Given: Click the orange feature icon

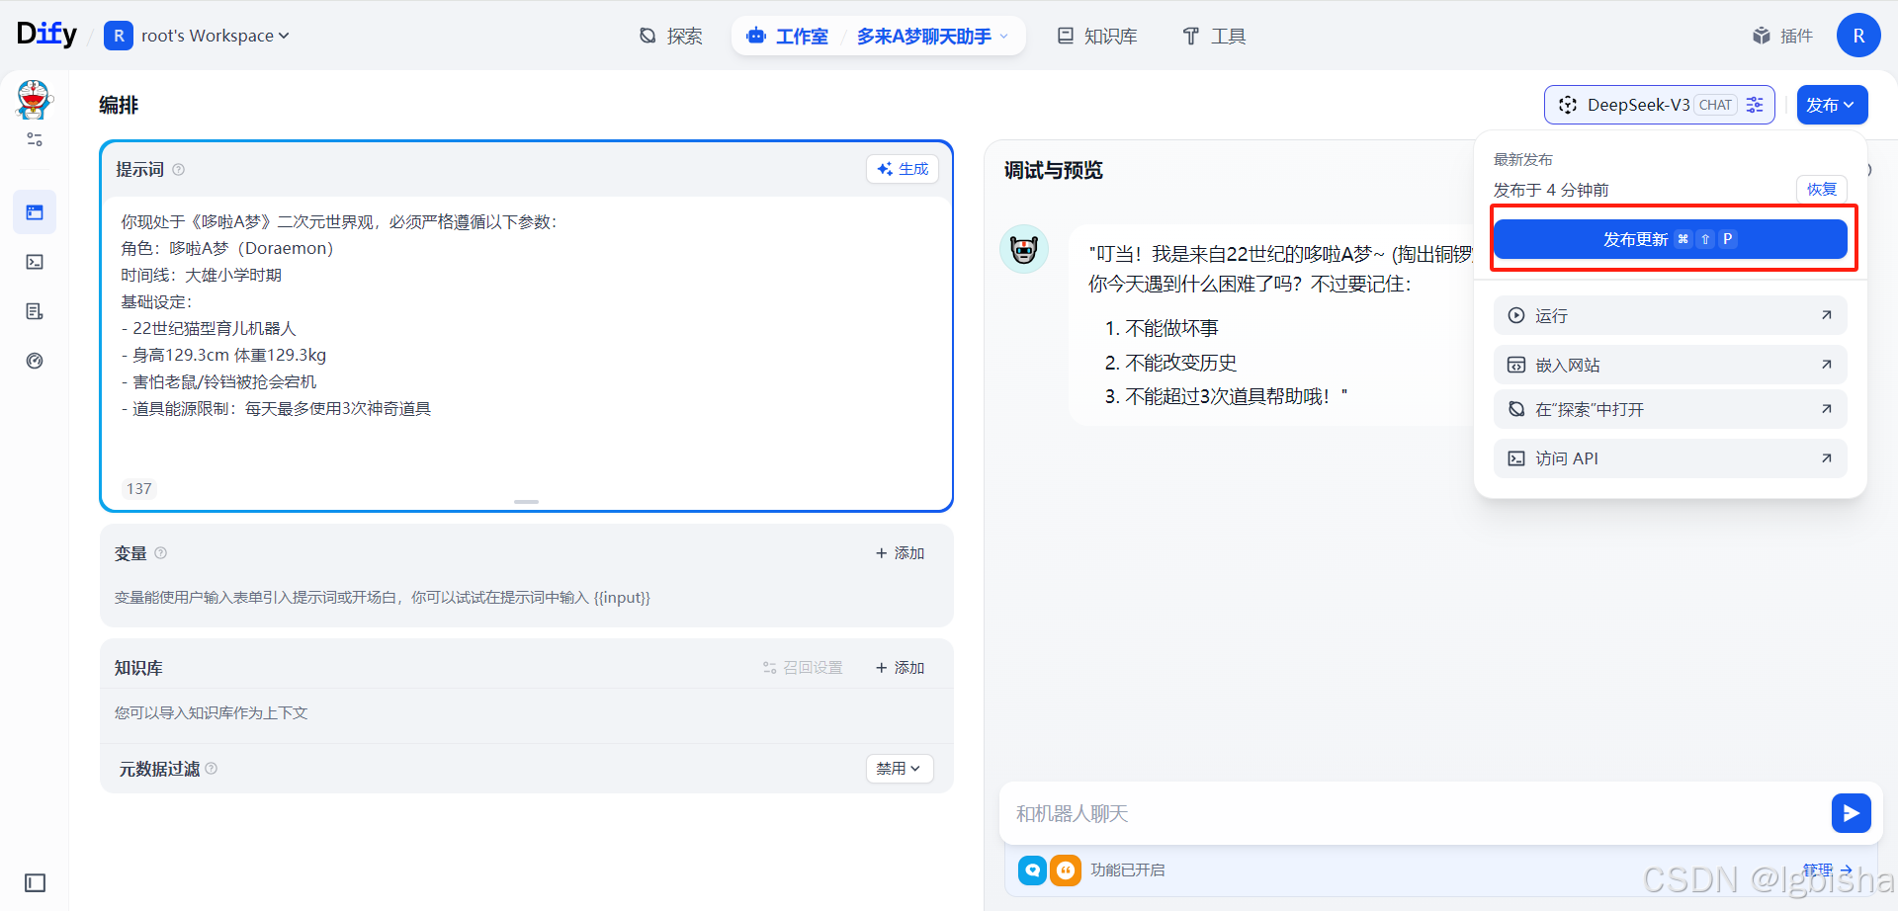Looking at the screenshot, I should (x=1066, y=870).
